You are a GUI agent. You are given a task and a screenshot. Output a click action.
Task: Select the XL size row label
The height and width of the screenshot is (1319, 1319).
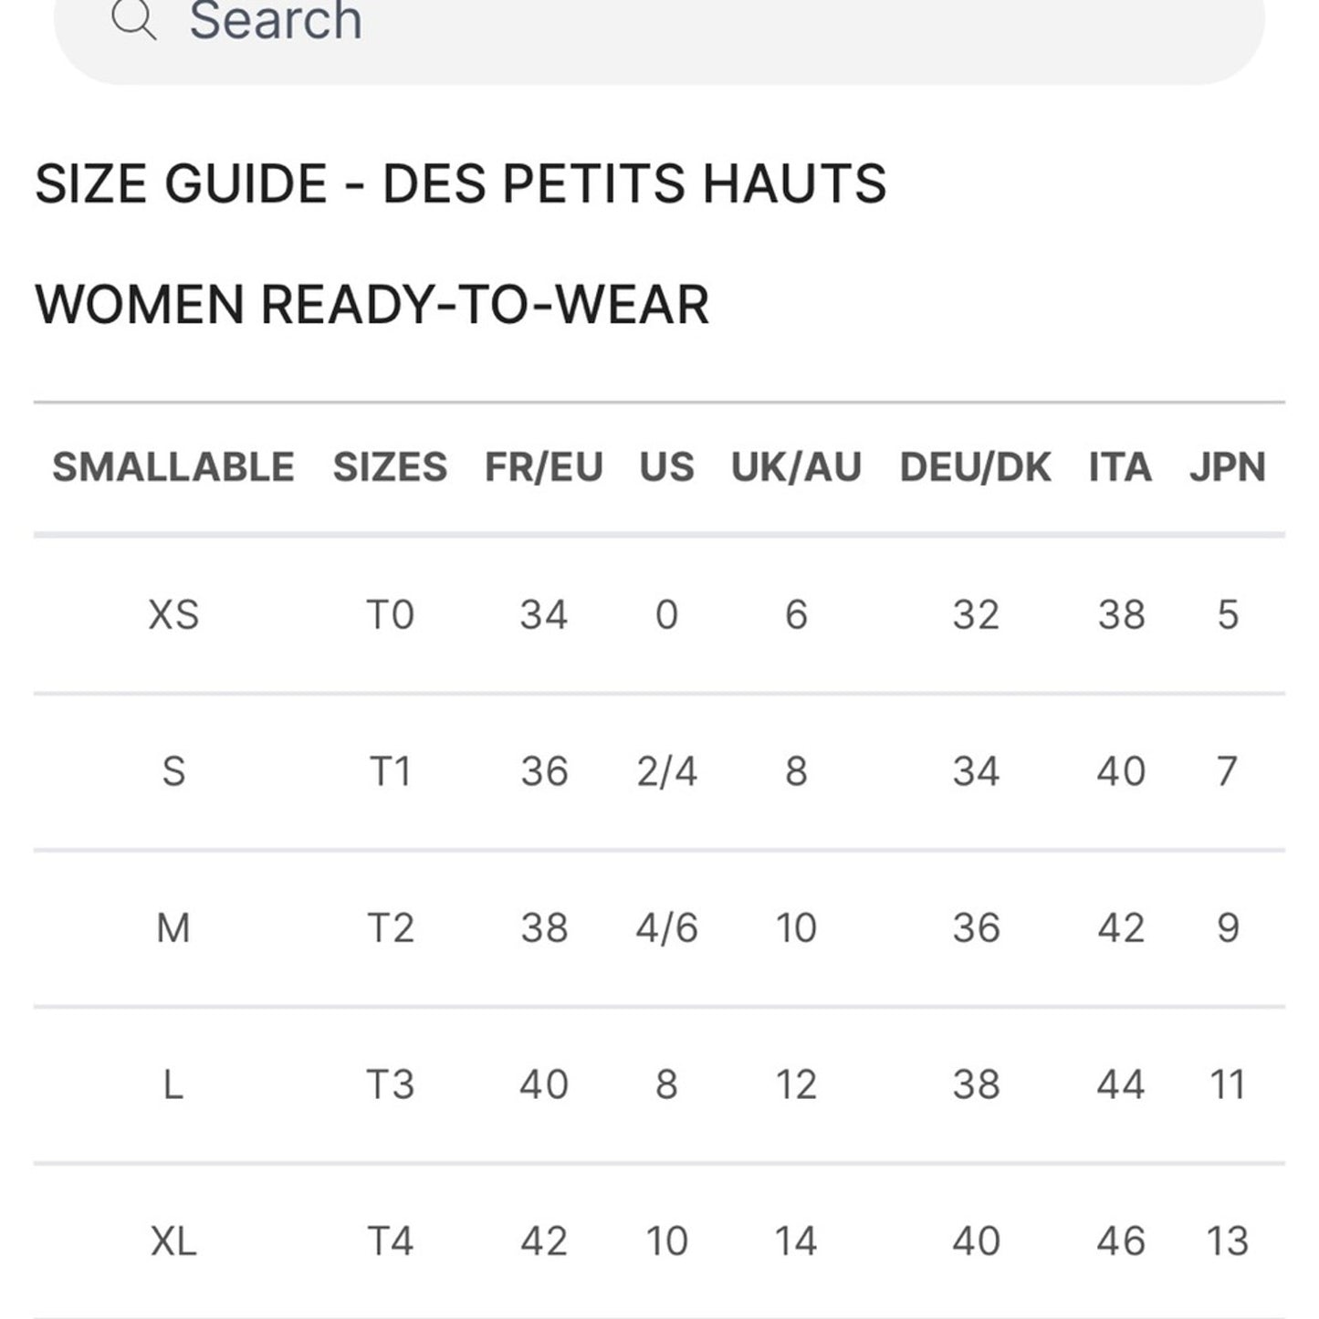pos(173,1240)
